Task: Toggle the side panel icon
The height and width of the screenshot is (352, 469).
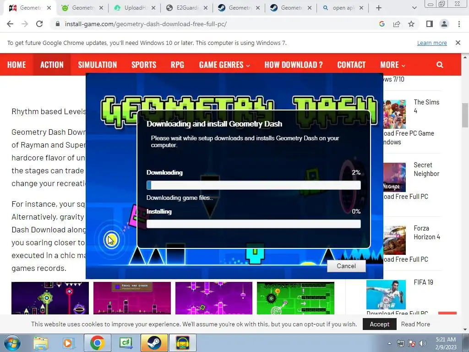Action: point(430,24)
